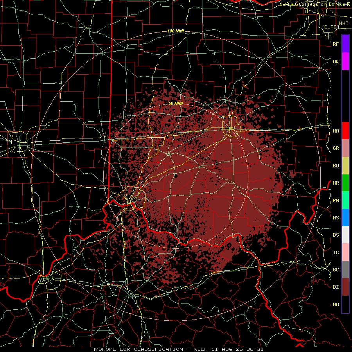This screenshot has height=352, width=352.
Task: Click the blue WS legend swatch
Action: pos(345,217)
